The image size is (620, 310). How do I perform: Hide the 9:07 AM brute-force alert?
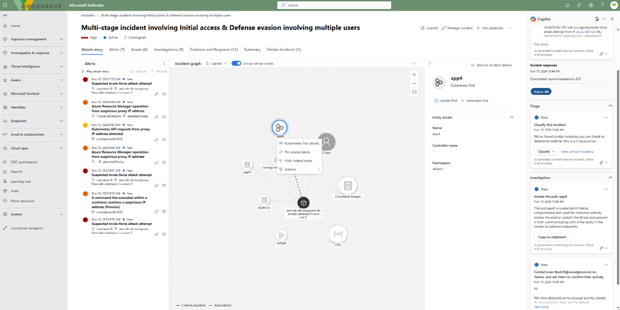(164, 185)
